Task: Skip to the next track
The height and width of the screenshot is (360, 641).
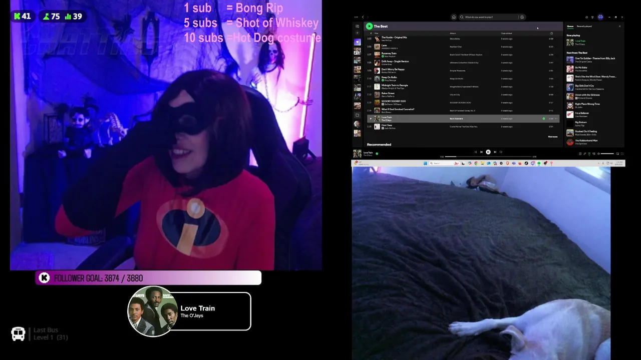Action: pyautogui.click(x=495, y=152)
